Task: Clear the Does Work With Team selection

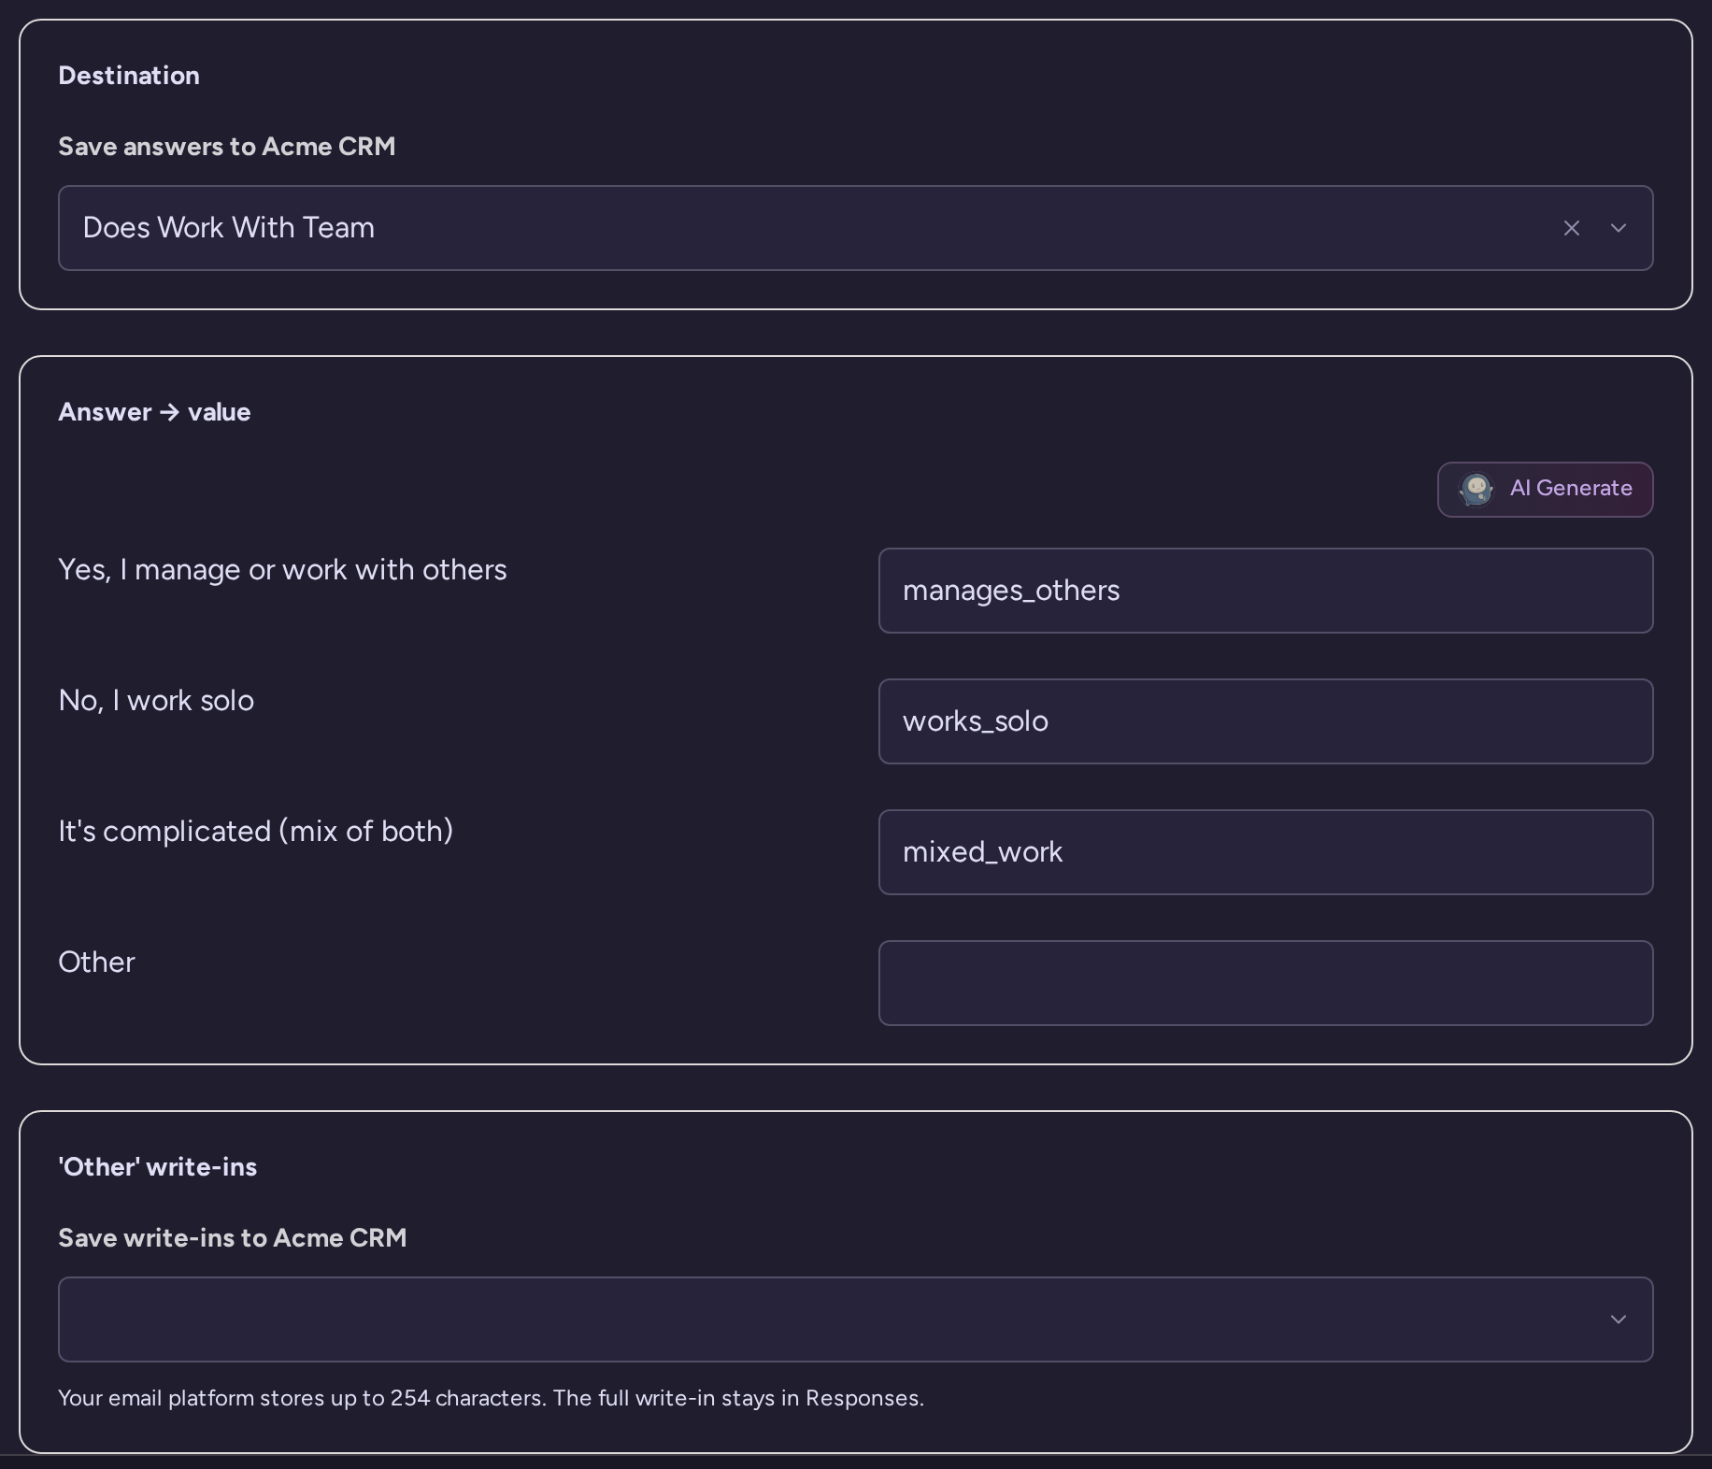Action: (1571, 228)
